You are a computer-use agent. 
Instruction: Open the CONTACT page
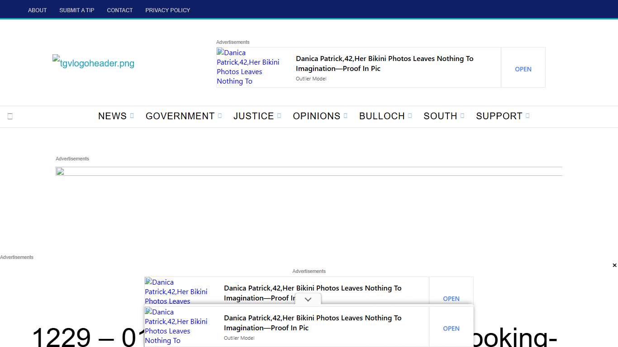[119, 10]
